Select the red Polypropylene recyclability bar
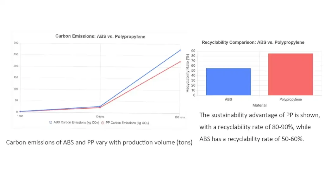The width and height of the screenshot is (324, 182). 290,74
